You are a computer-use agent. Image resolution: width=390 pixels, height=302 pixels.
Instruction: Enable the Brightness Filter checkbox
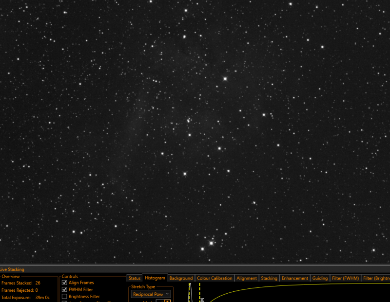[x=64, y=297]
